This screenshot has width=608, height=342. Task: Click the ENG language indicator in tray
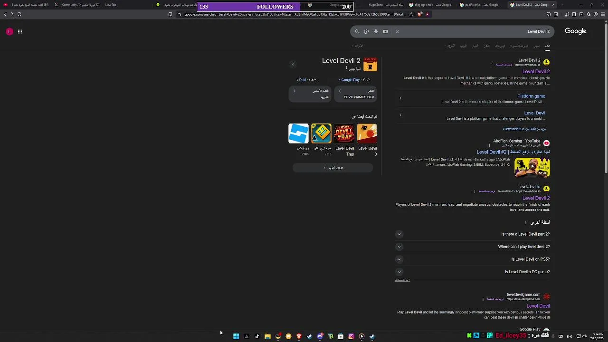[x=570, y=336]
